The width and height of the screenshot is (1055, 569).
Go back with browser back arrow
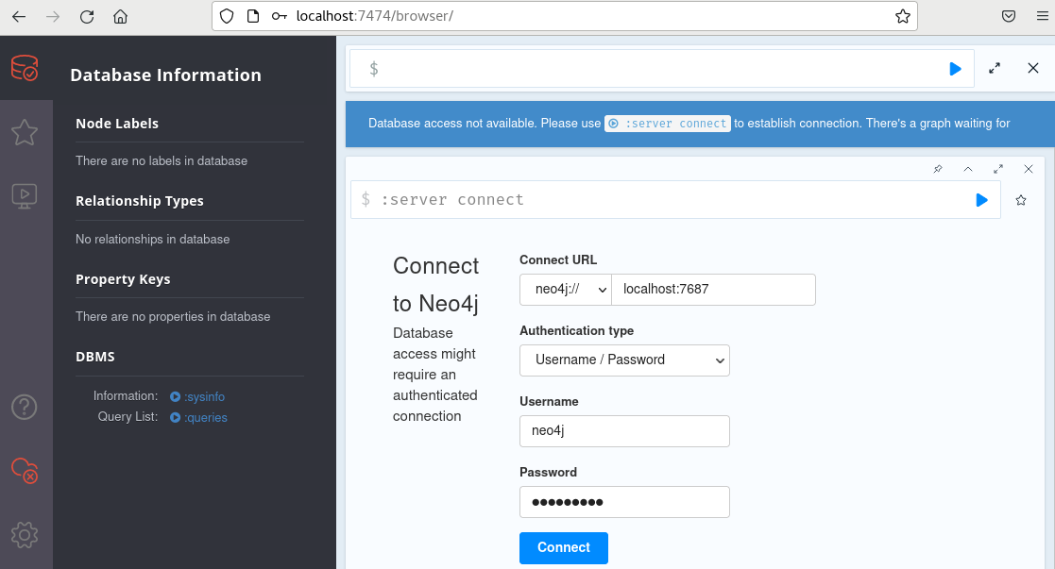[x=19, y=17]
